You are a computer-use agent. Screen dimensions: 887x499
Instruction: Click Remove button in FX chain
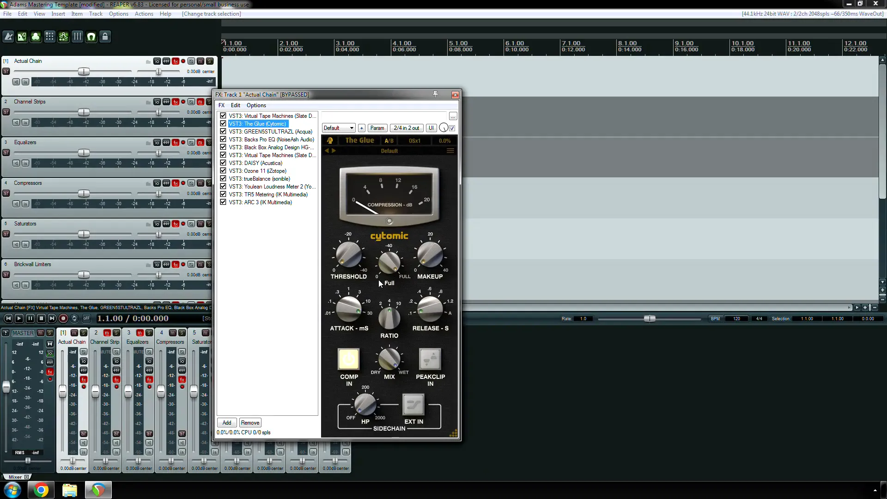tap(250, 423)
